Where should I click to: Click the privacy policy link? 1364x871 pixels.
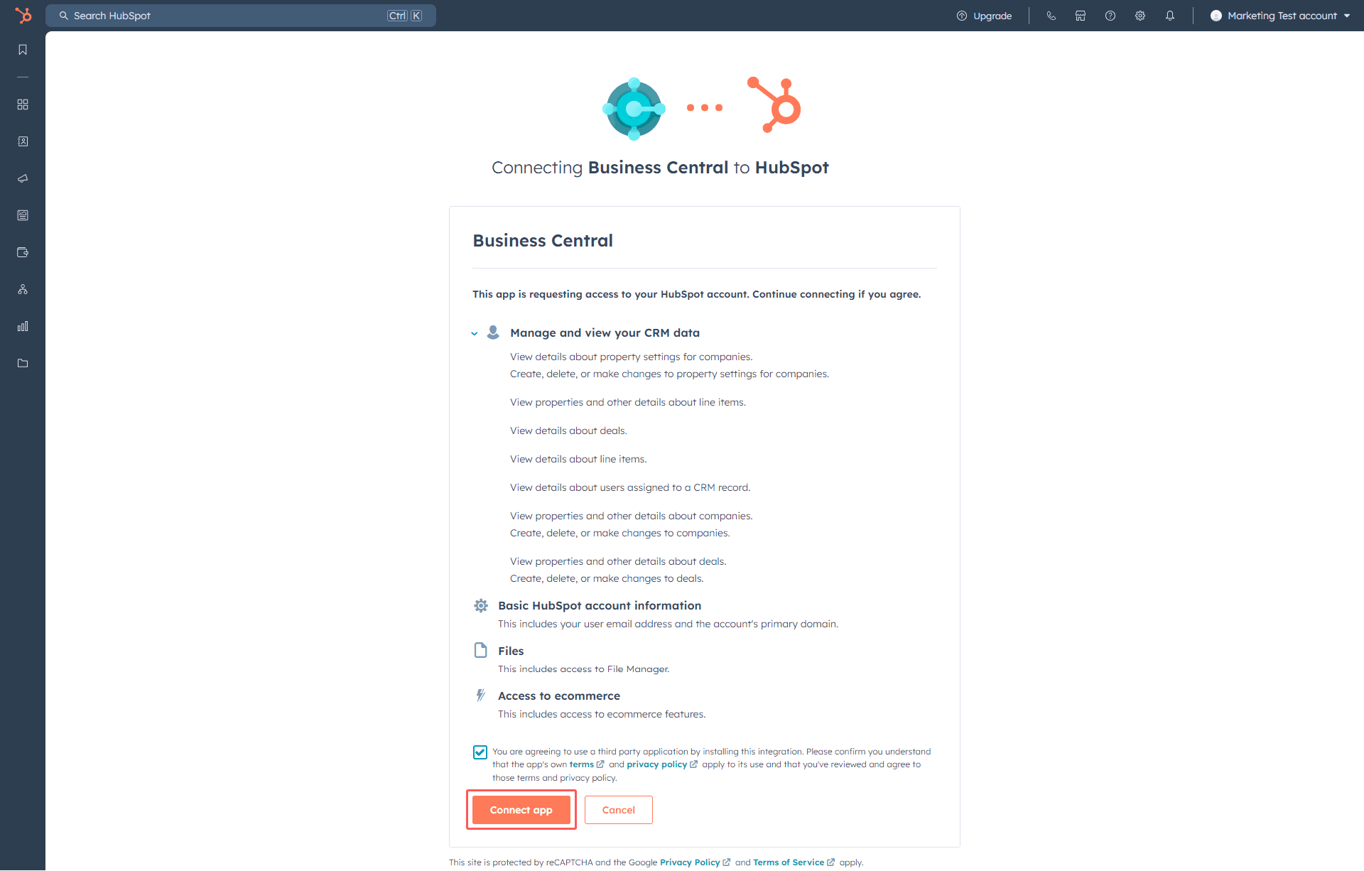(x=656, y=764)
